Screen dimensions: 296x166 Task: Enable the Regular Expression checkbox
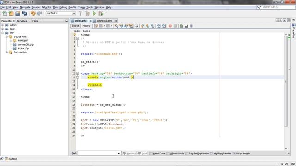pyautogui.click(x=187, y=154)
